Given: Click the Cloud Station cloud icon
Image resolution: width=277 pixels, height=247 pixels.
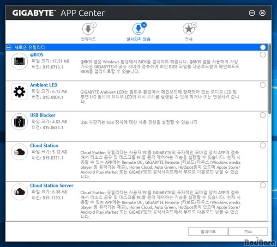Looking at the screenshot, I should click(x=19, y=152).
